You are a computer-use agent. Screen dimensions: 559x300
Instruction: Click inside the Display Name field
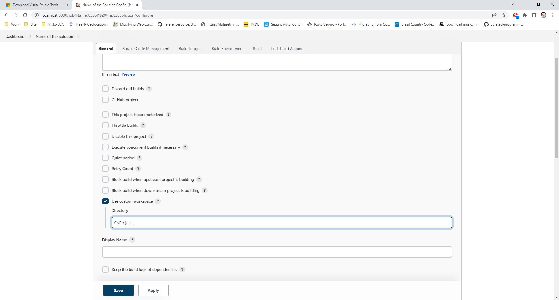point(277,252)
